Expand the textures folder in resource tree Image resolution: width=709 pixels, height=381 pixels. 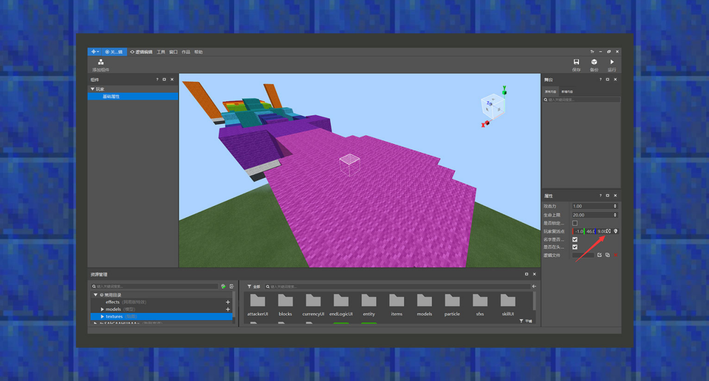tap(102, 317)
